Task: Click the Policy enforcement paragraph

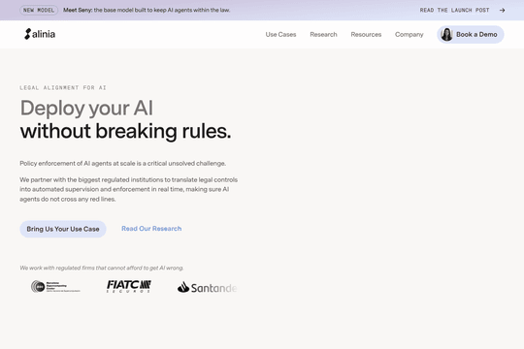Action: tap(122, 163)
